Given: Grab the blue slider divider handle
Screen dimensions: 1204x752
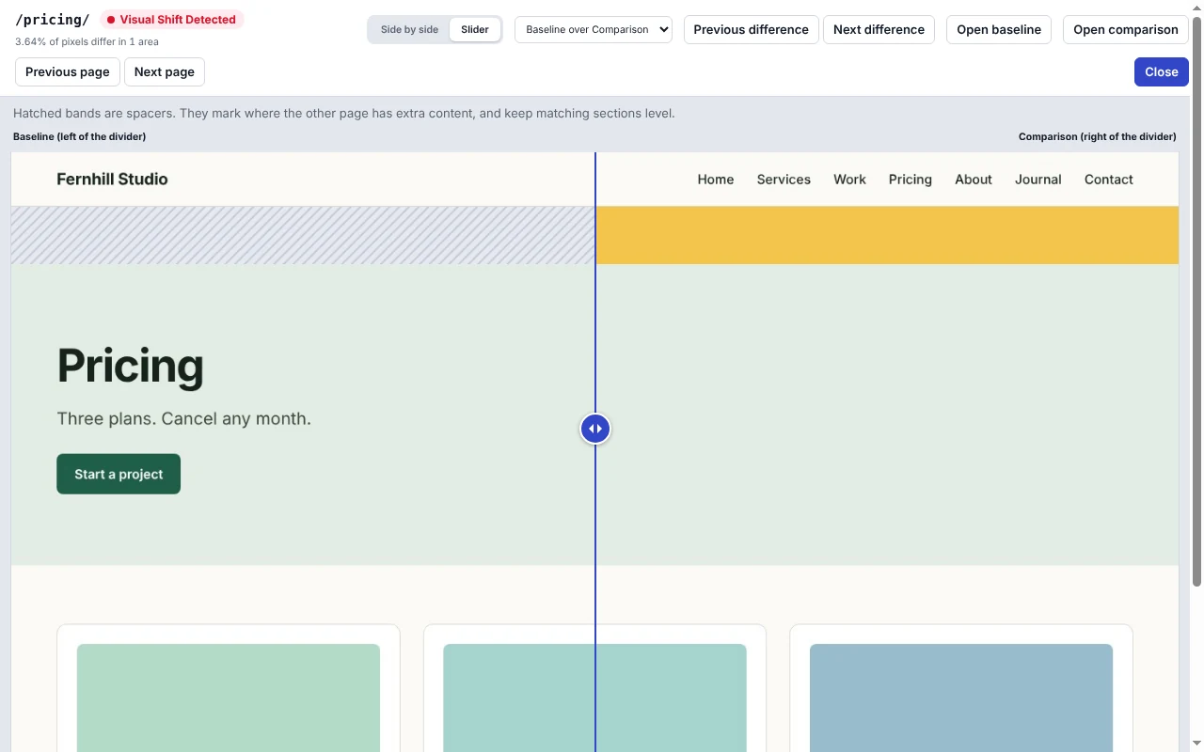Looking at the screenshot, I should [x=595, y=429].
